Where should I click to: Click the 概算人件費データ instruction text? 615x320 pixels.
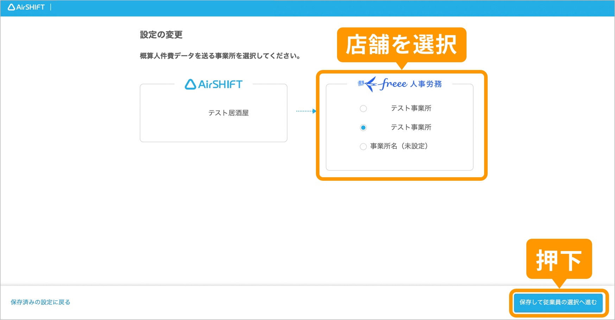click(x=220, y=56)
